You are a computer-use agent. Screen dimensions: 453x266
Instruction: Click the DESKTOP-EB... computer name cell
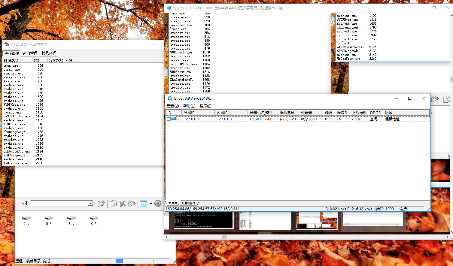pos(263,119)
